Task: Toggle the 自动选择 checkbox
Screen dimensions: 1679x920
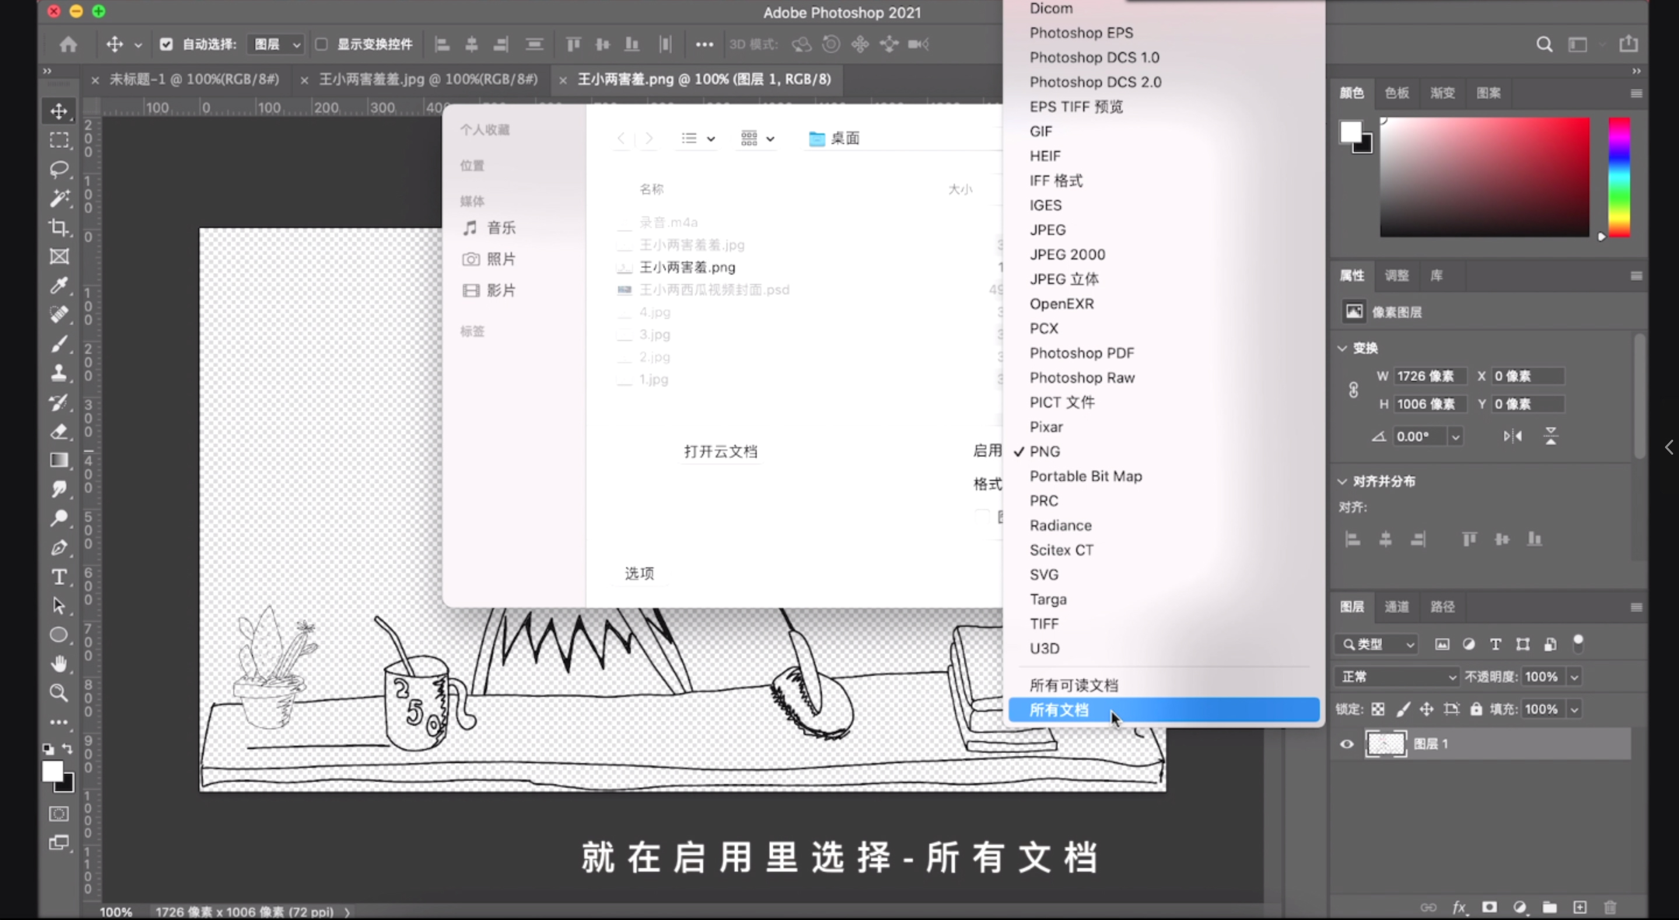Action: pos(166,44)
